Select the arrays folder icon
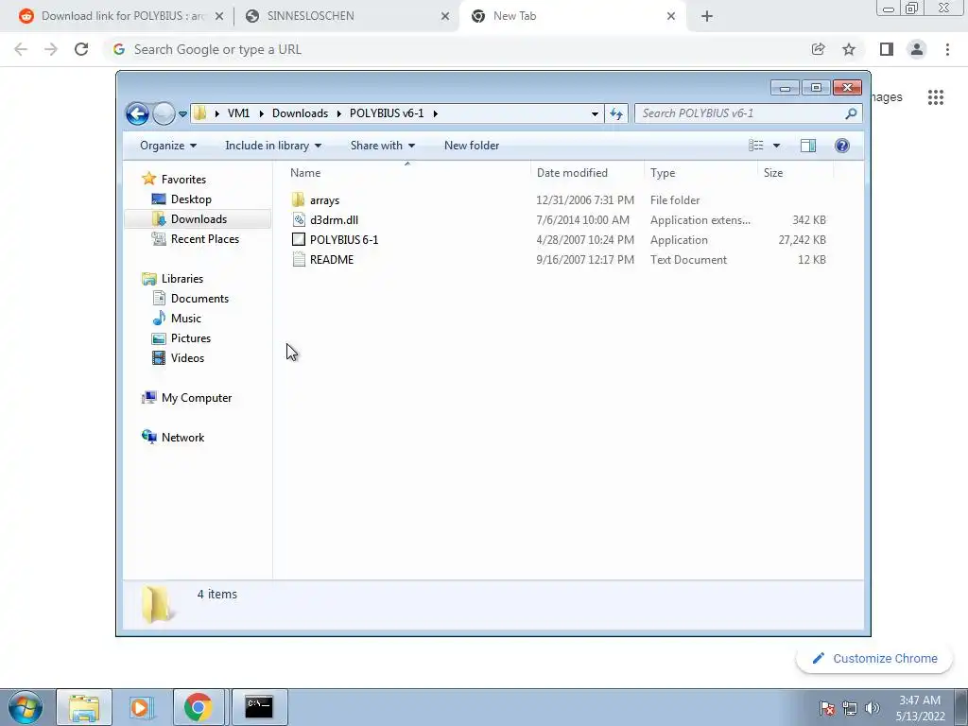Viewport: 968px width, 726px height. pyautogui.click(x=298, y=200)
